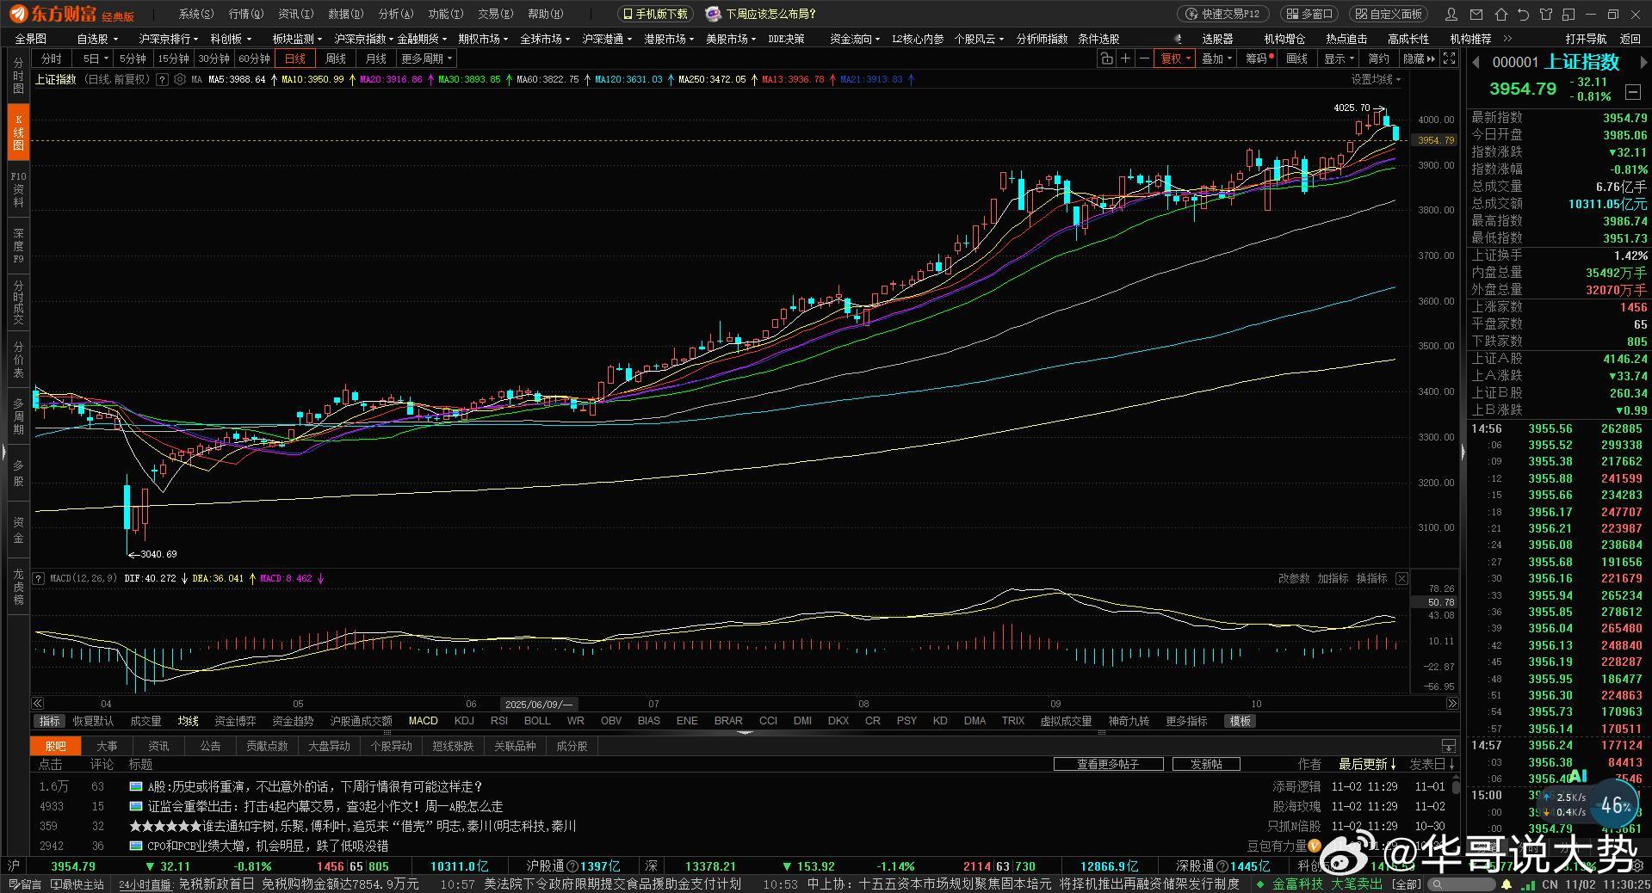Toggle 简约 simple chart mode
Viewport: 1652px width, 893px height.
point(1378,59)
